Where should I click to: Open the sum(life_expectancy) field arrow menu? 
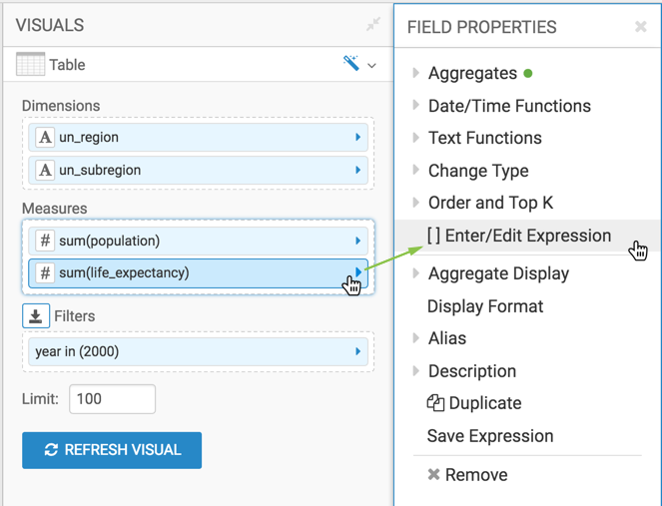pos(357,272)
